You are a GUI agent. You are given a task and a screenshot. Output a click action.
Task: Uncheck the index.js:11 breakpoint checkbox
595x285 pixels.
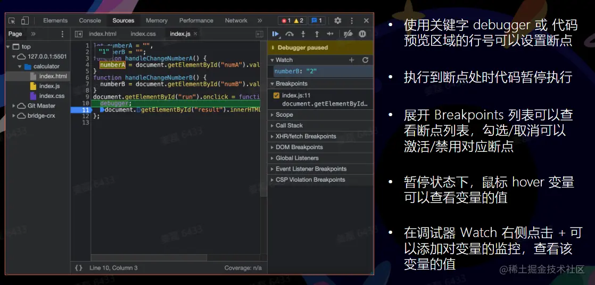pos(276,95)
